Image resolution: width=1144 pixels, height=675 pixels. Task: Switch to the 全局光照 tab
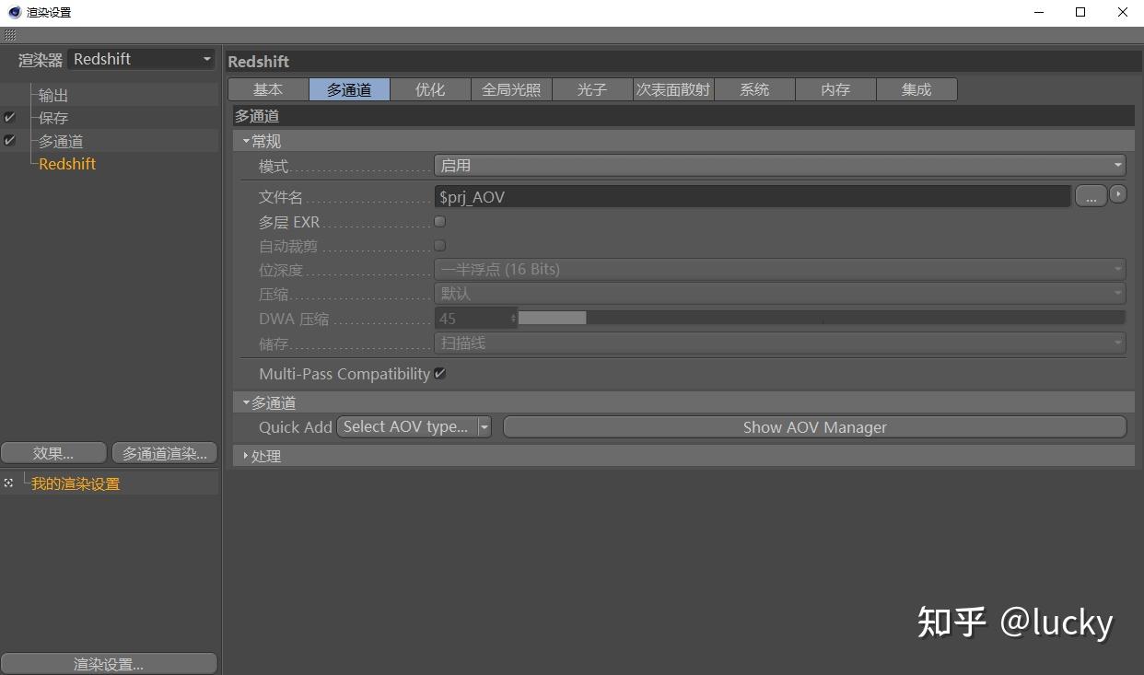[511, 89]
